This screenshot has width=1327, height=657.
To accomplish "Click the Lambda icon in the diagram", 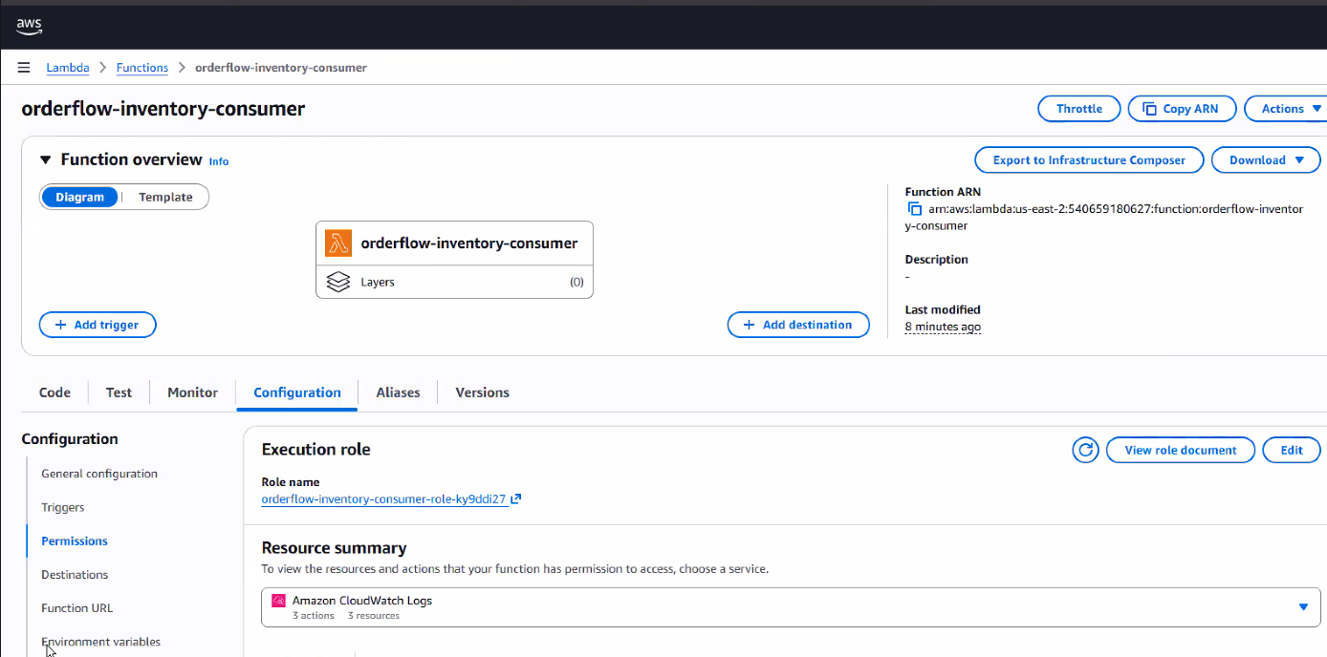I will [338, 244].
